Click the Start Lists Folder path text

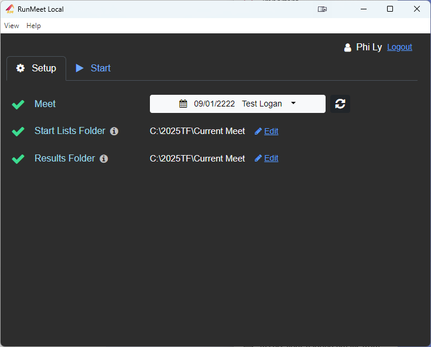click(197, 131)
